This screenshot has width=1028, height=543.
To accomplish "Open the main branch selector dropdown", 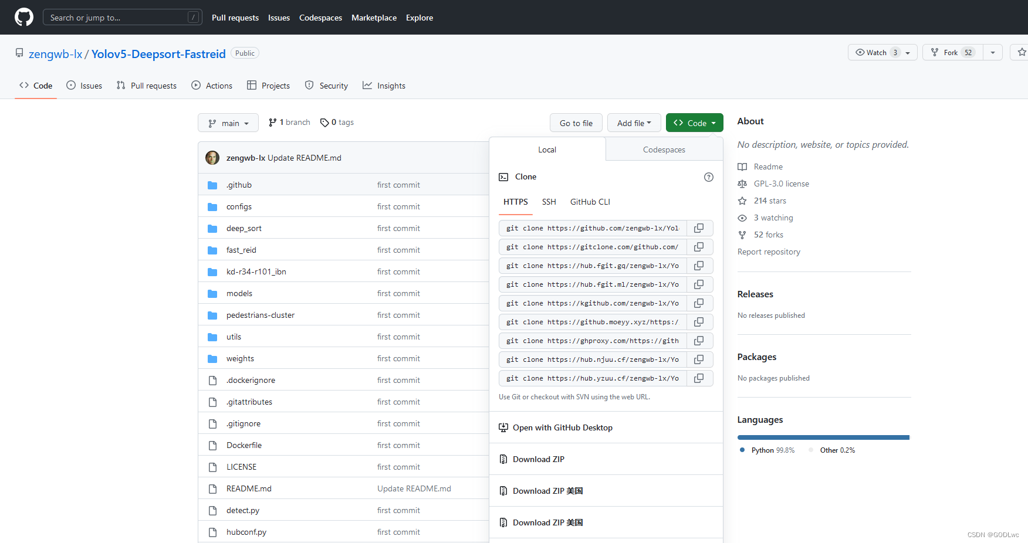I will pyautogui.click(x=228, y=123).
